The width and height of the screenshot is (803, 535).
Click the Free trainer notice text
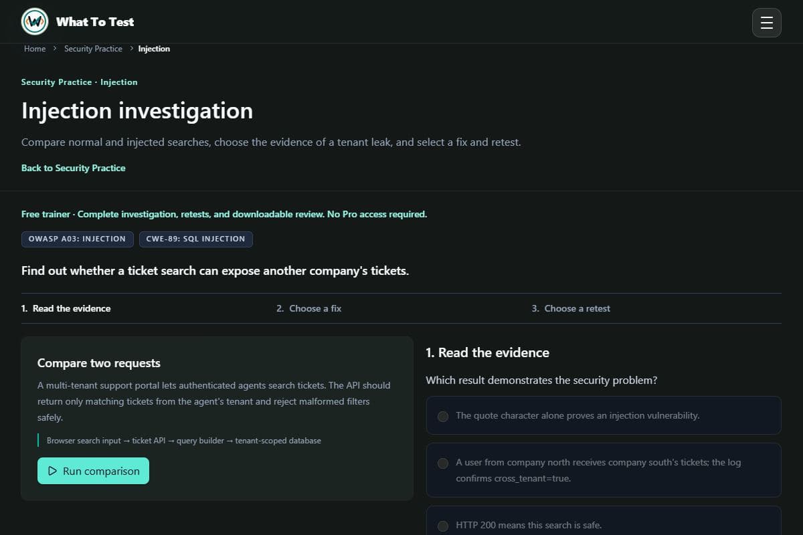[x=224, y=214]
